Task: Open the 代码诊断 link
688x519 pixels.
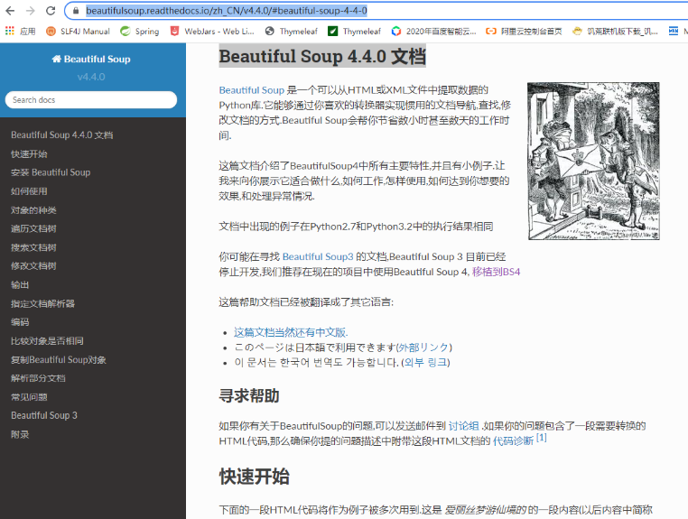Action: coord(513,440)
